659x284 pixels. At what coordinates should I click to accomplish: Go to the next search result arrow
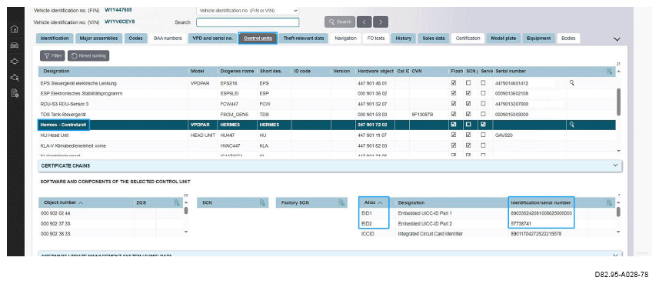point(381,22)
